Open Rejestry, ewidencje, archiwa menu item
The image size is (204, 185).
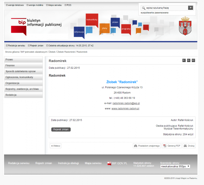pyautogui.click(x=24, y=89)
